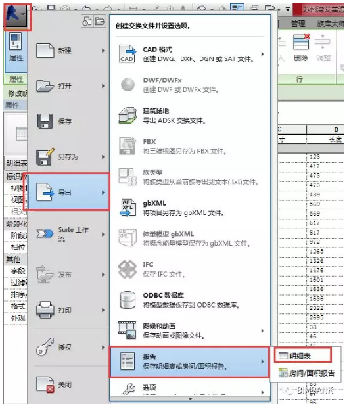Select the schedule cell with value 2695
The width and height of the screenshot is (349, 412).
pyautogui.click(x=325, y=317)
